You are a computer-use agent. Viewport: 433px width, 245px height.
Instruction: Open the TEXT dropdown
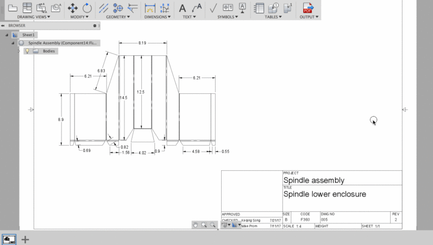189,17
